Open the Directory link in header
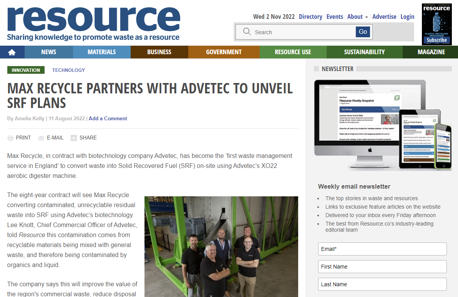458x297 pixels. (310, 17)
